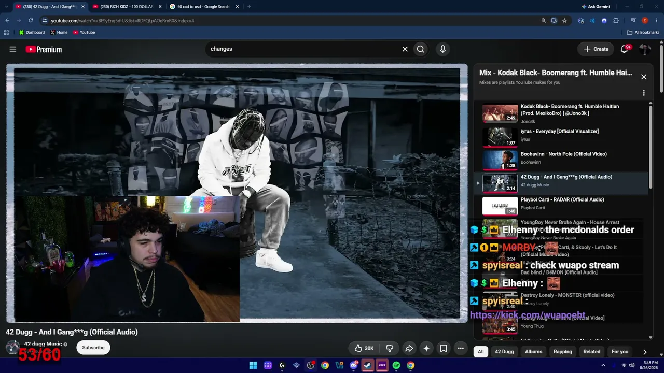Select the 42 Dugg filter chip

tap(504, 352)
